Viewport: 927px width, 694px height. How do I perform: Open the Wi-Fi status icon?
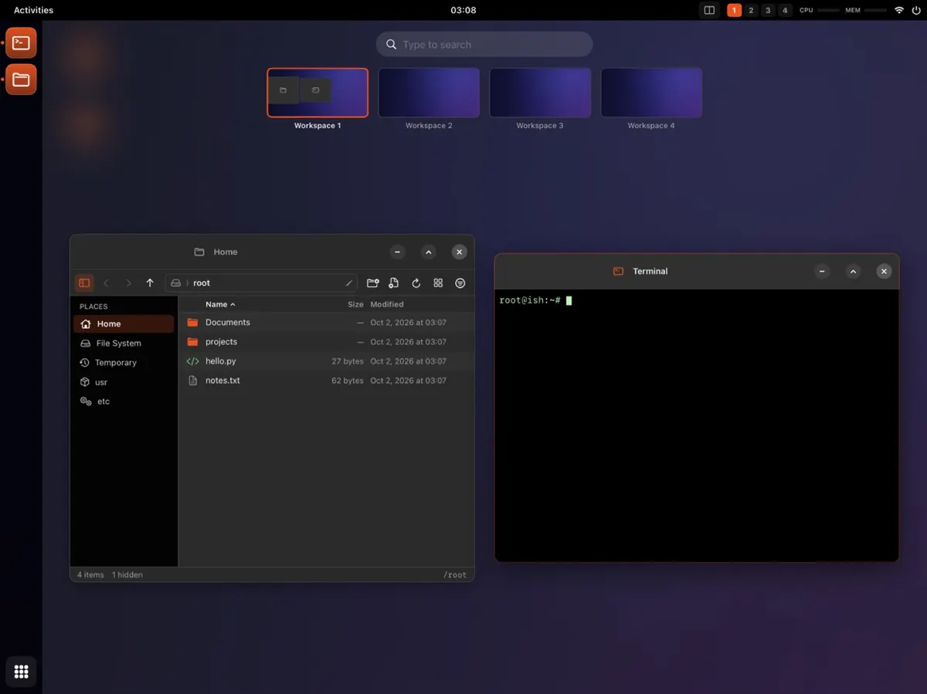pyautogui.click(x=899, y=10)
